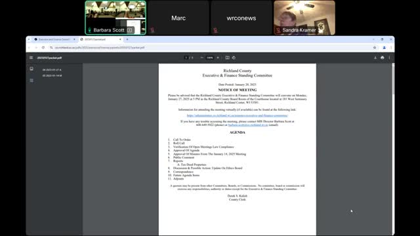Show document outline in PDF sidebar
Screen dimensions: 420x236
point(31,80)
